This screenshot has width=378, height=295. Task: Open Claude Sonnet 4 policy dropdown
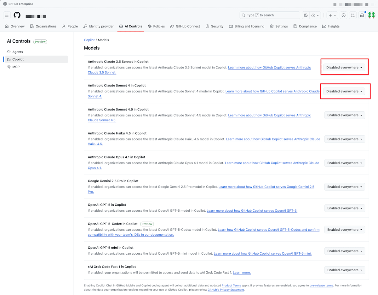(344, 91)
